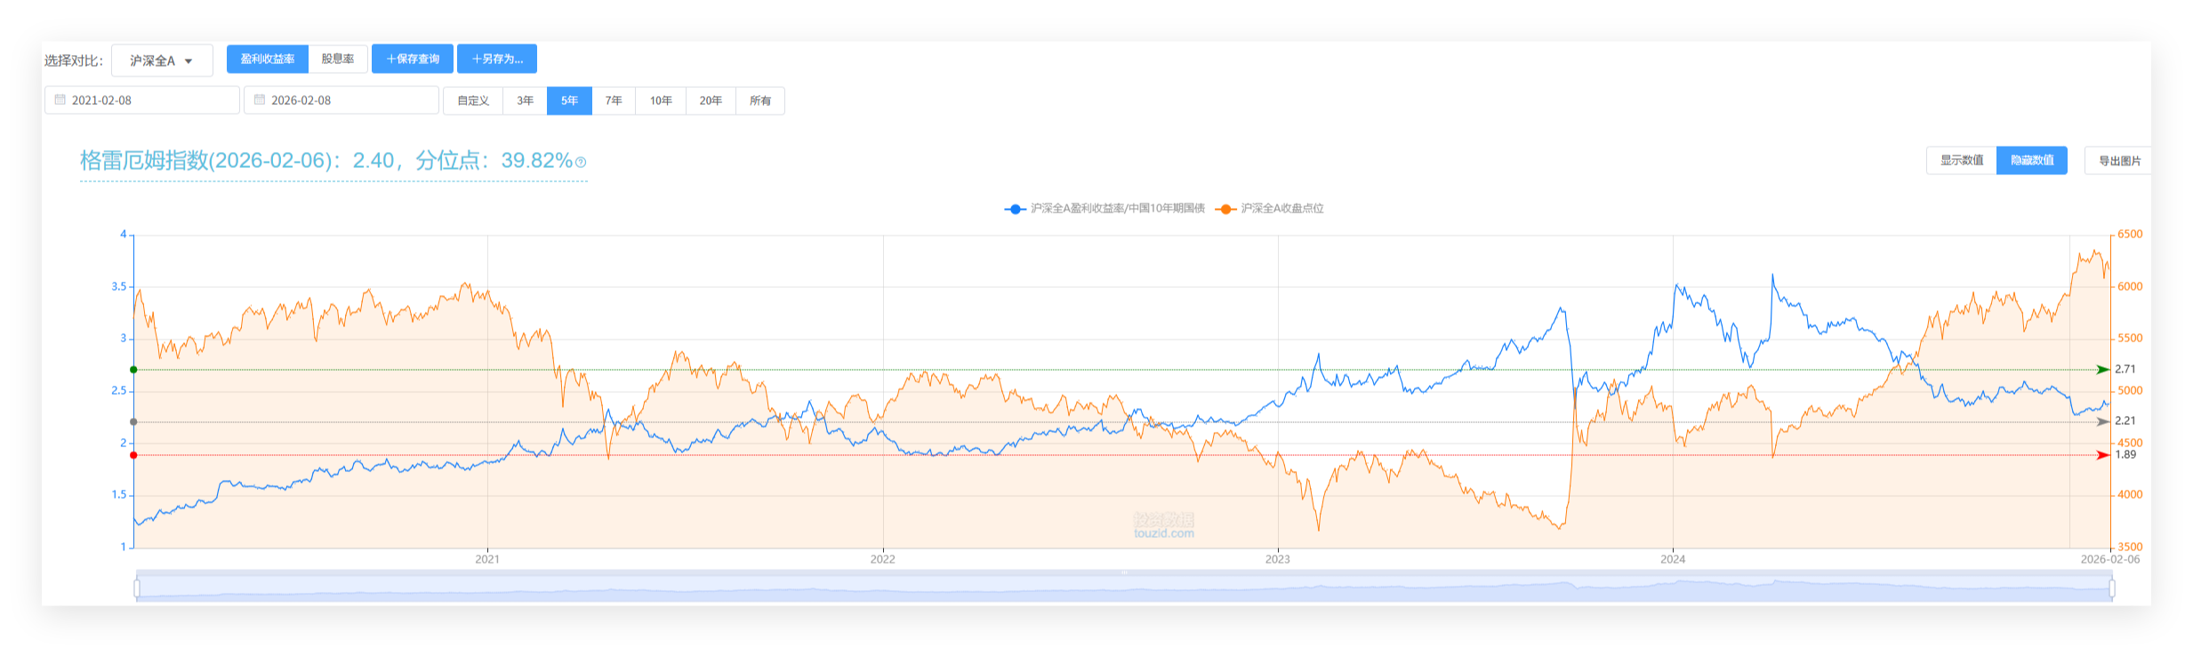This screenshot has height=648, width=2193.
Task: Click the calendar icon in the end date field
Action: coord(260,100)
